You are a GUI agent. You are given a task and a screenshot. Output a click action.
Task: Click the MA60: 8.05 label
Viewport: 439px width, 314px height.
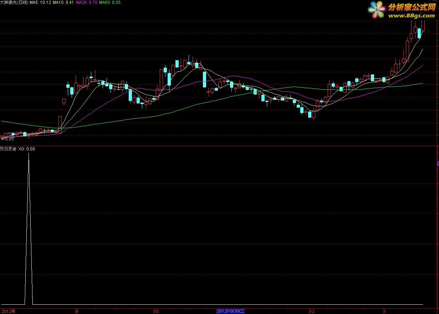tap(110, 2)
